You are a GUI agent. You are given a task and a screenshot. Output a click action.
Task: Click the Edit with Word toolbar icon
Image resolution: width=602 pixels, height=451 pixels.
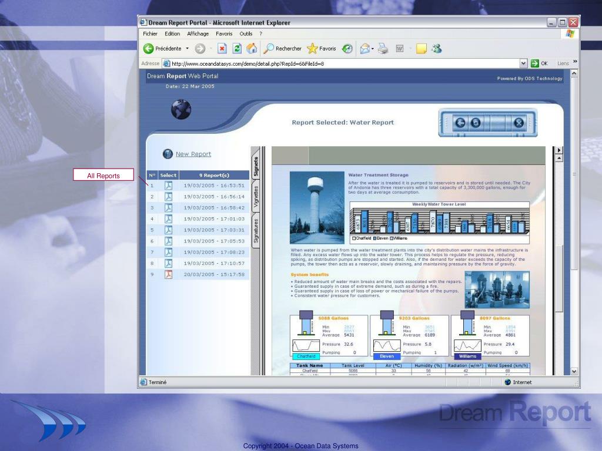coord(400,49)
